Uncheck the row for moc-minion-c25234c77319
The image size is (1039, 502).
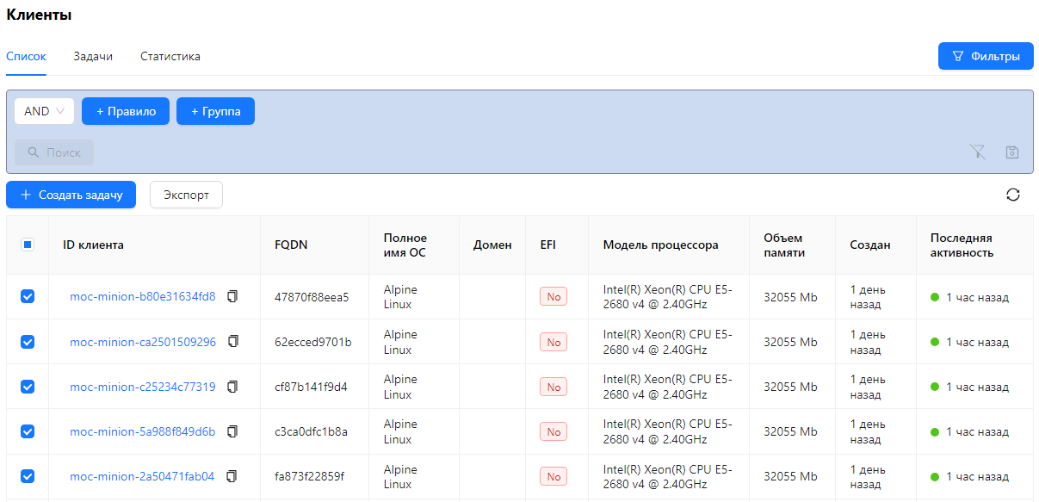point(28,387)
